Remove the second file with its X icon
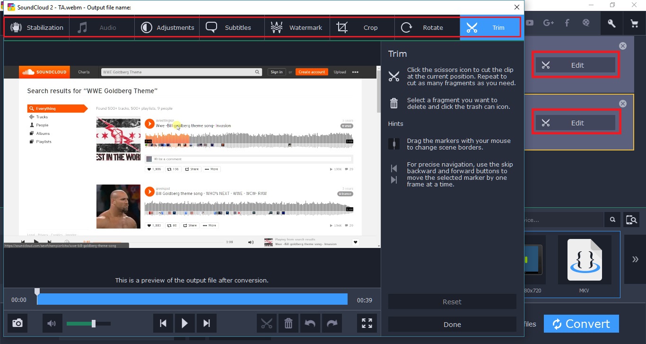The height and width of the screenshot is (344, 646). (623, 104)
